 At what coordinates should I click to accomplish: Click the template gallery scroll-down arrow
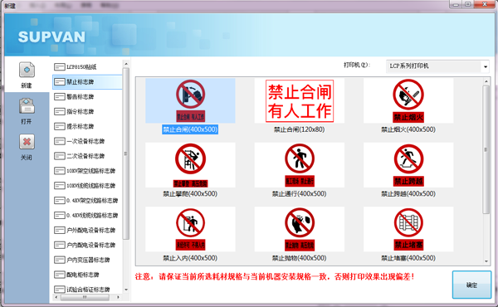click(x=486, y=261)
